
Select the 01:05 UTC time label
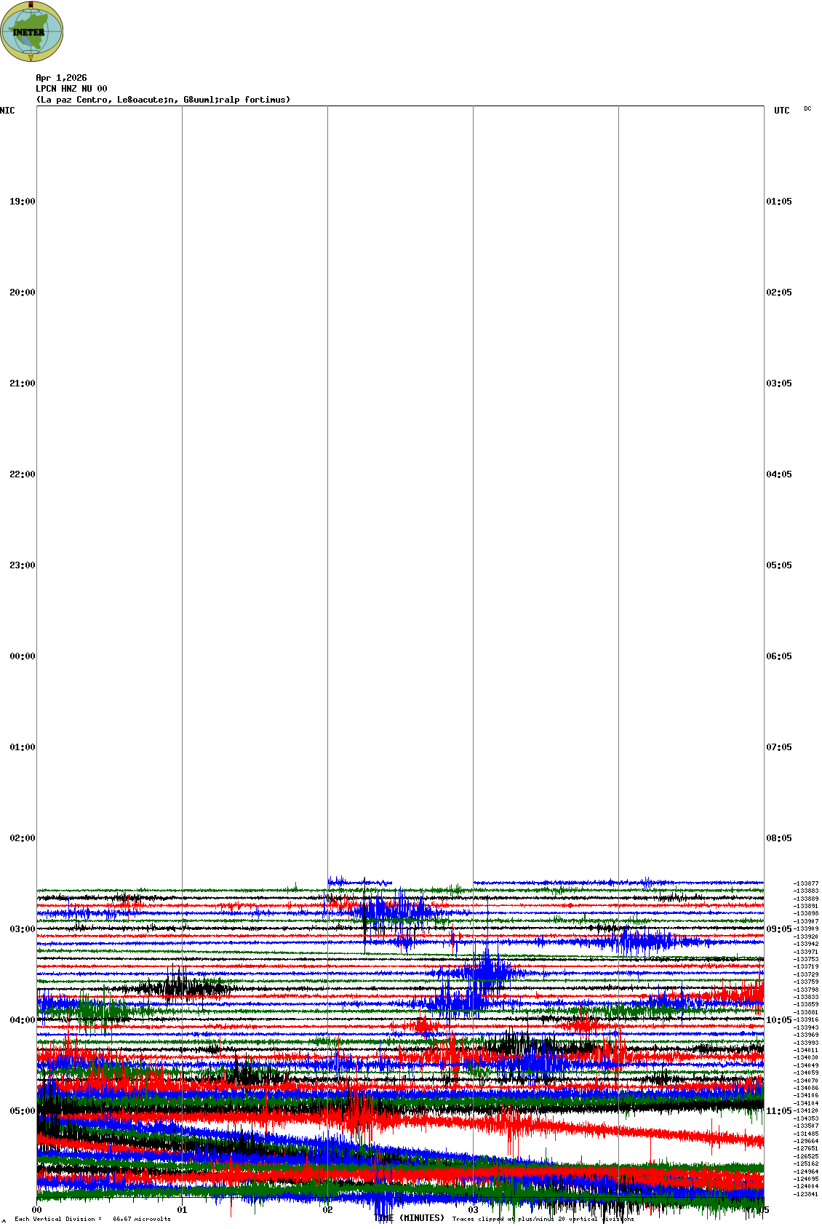pyautogui.click(x=779, y=202)
